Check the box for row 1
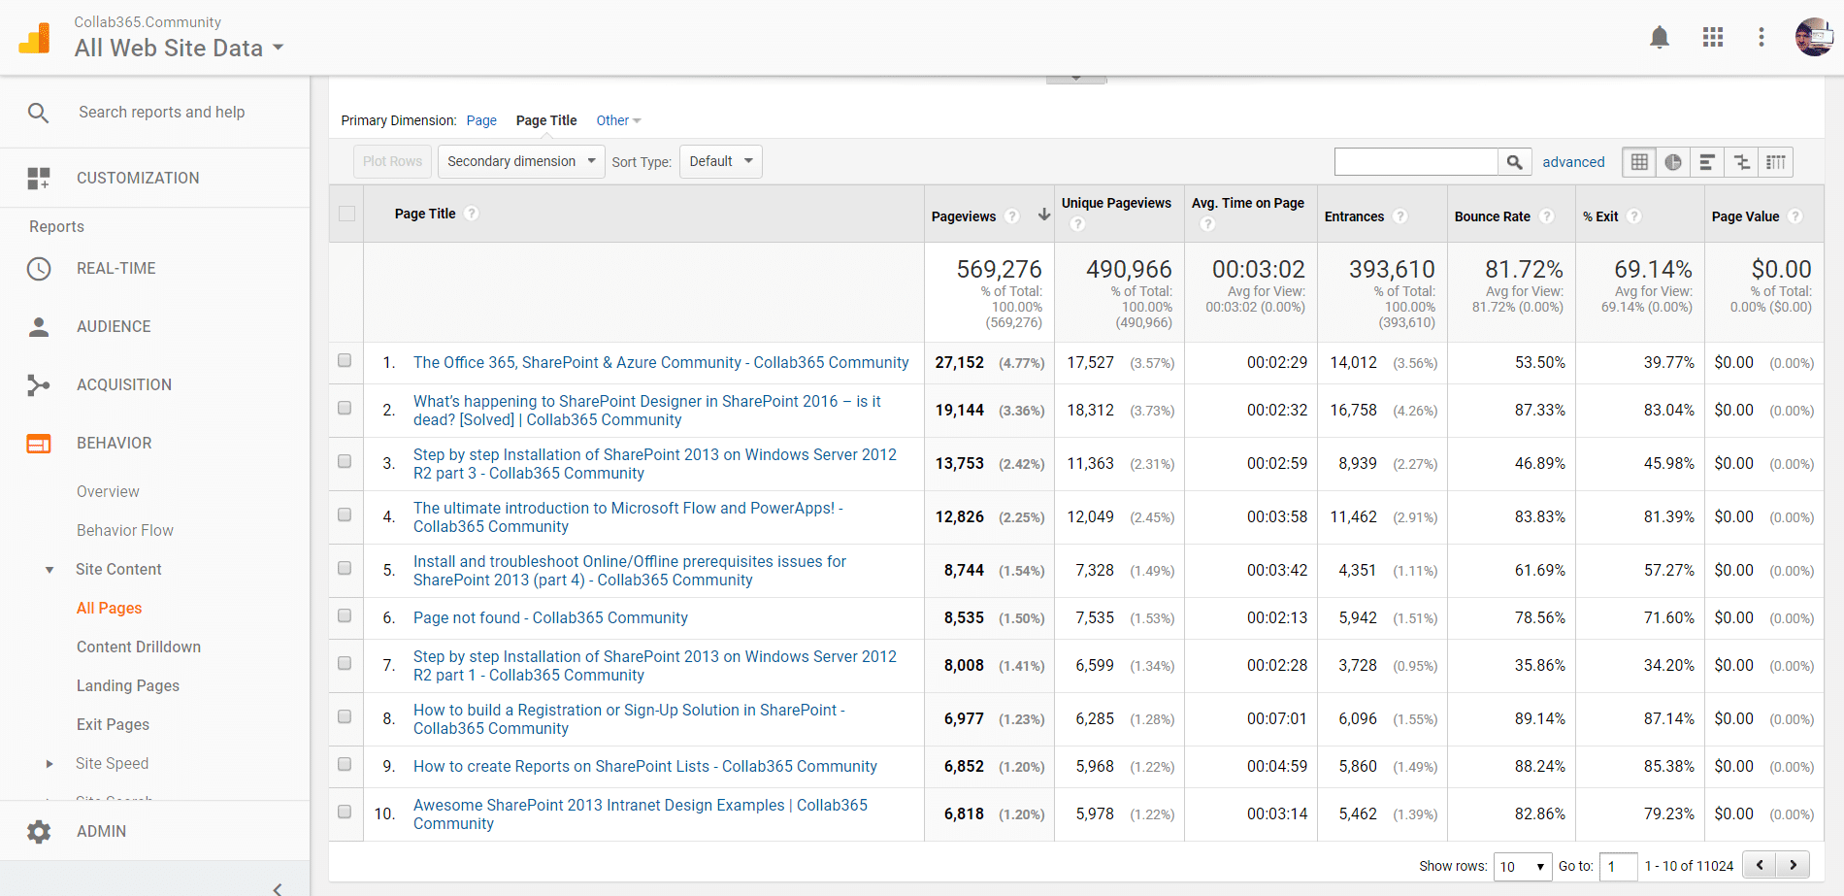The width and height of the screenshot is (1844, 896). (345, 361)
